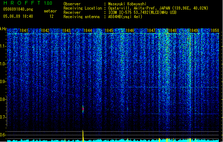Click the Receiving Location label
Image resolution: width=223 pixels, height=142 pixels.
(x=83, y=8)
